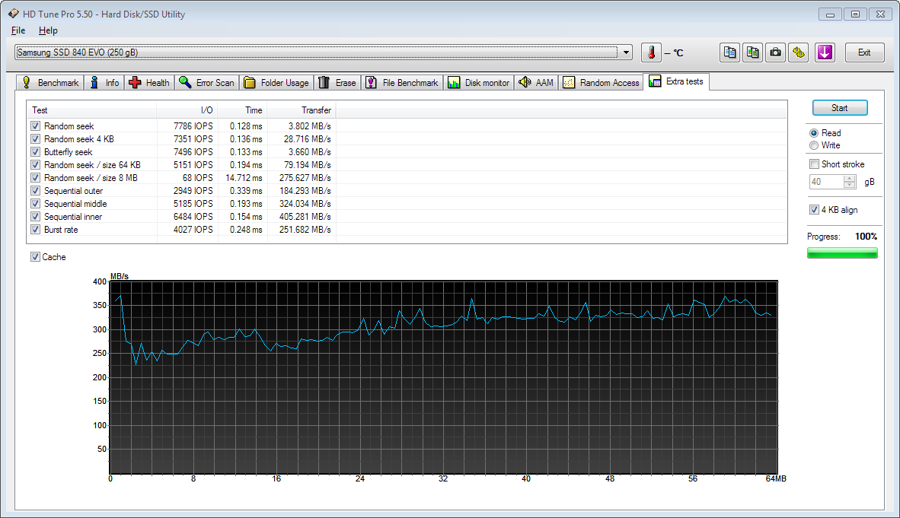This screenshot has width=900, height=518.
Task: Click the Time column header
Action: [x=242, y=110]
